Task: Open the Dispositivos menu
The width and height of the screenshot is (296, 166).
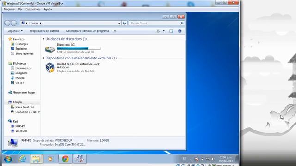Action: [33, 9]
